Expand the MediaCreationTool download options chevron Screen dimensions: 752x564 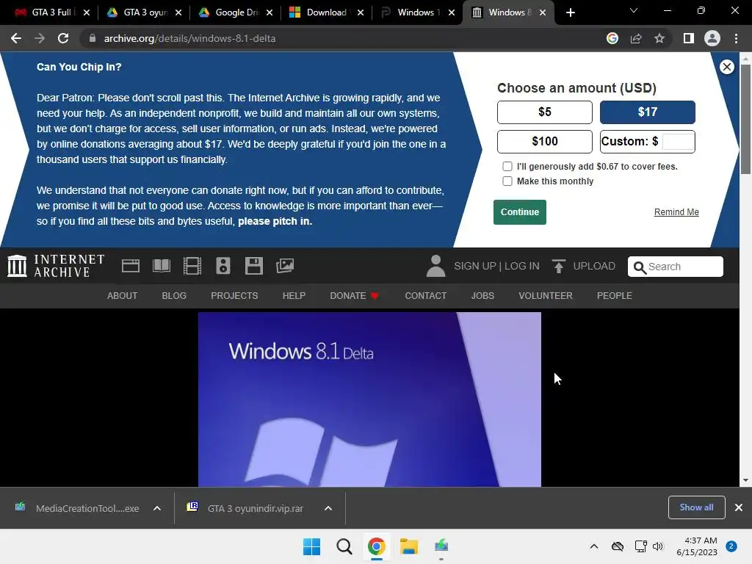pyautogui.click(x=157, y=508)
